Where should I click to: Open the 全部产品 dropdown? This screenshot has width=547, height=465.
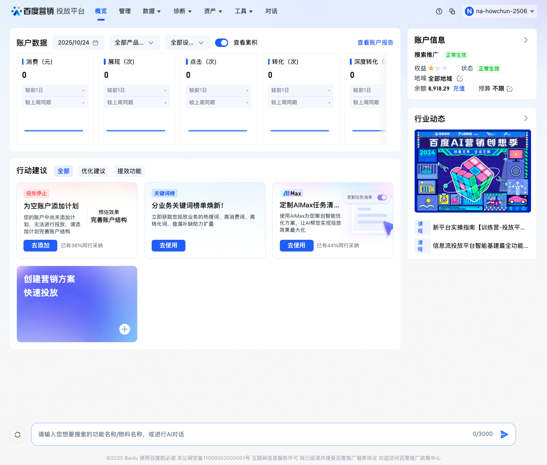coord(134,42)
